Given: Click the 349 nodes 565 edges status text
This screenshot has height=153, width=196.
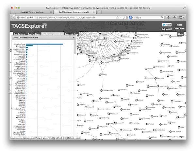Looking at the screenshot, I should (175, 137).
